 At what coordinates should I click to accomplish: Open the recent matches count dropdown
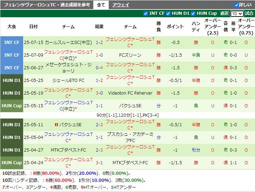[x=237, y=13]
